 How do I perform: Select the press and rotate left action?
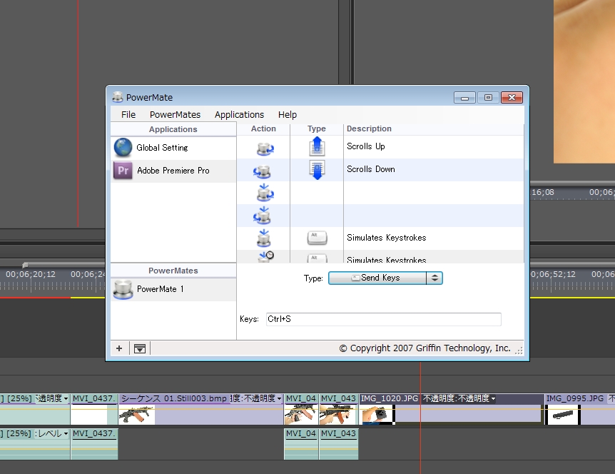pos(262,216)
